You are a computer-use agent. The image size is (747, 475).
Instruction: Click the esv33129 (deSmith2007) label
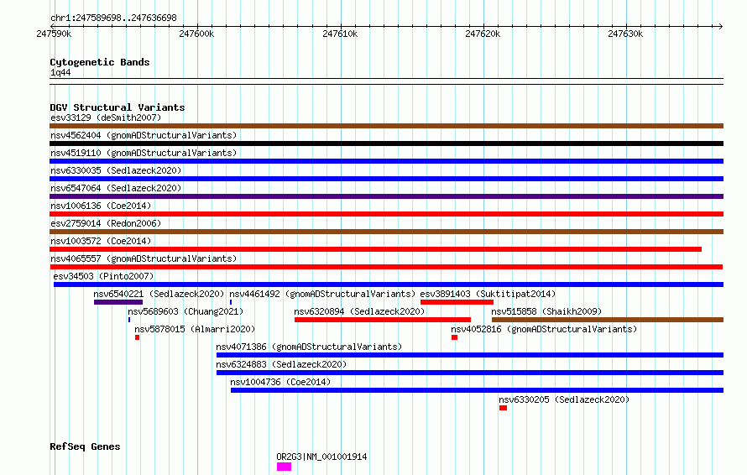point(106,117)
